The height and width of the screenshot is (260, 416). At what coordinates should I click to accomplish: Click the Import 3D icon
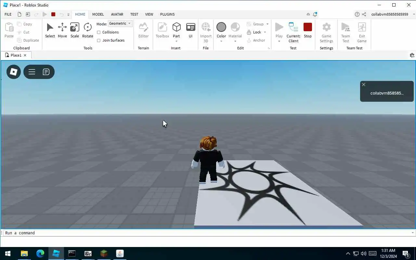(206, 27)
